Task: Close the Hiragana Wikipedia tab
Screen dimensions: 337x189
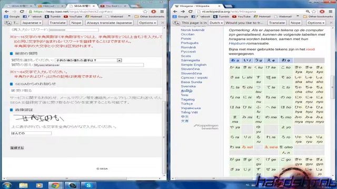Action: coord(219,6)
